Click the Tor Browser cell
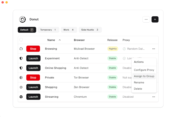Viewport: 176px width, 117px height. [x=81, y=78]
